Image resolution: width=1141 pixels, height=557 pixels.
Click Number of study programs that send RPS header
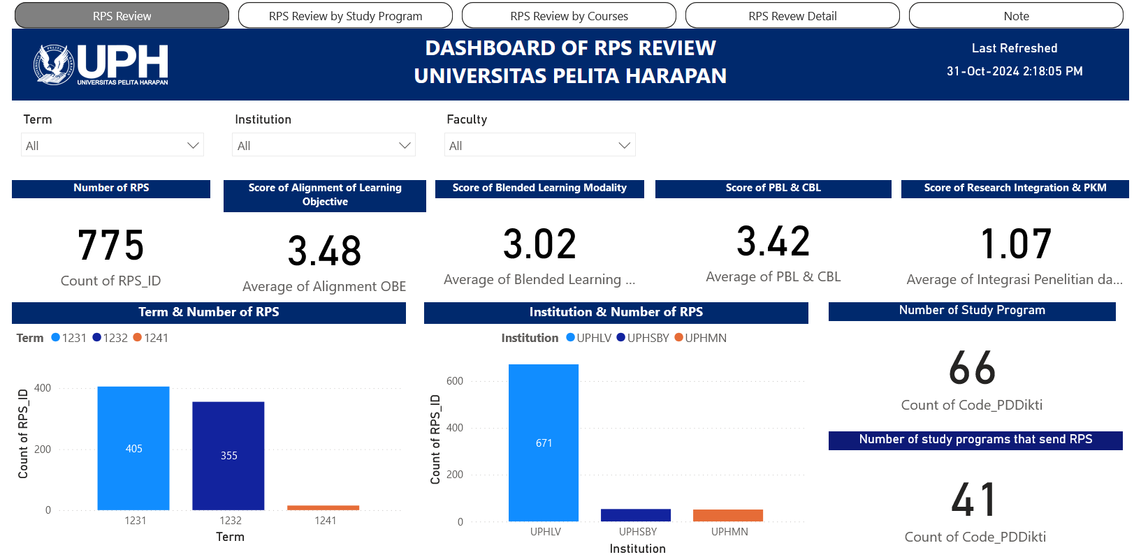click(975, 440)
